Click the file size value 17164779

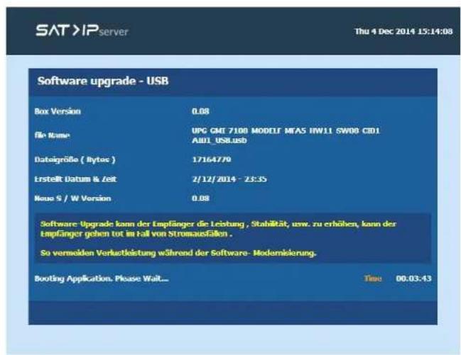tap(212, 159)
